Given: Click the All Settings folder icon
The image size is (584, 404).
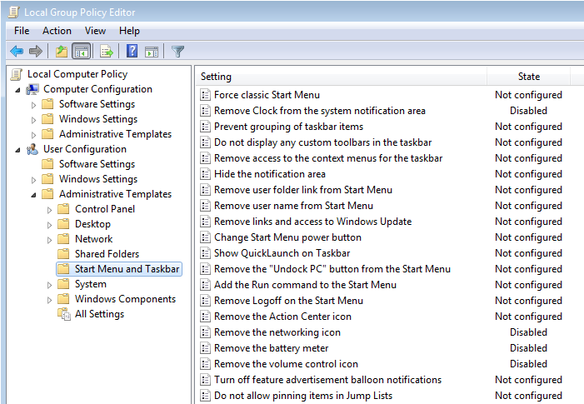Looking at the screenshot, I should click(63, 314).
